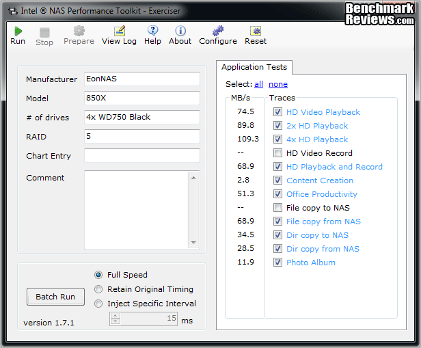Open the View Log notepad icon
Image resolution: width=421 pixels, height=348 pixels.
pos(120,31)
